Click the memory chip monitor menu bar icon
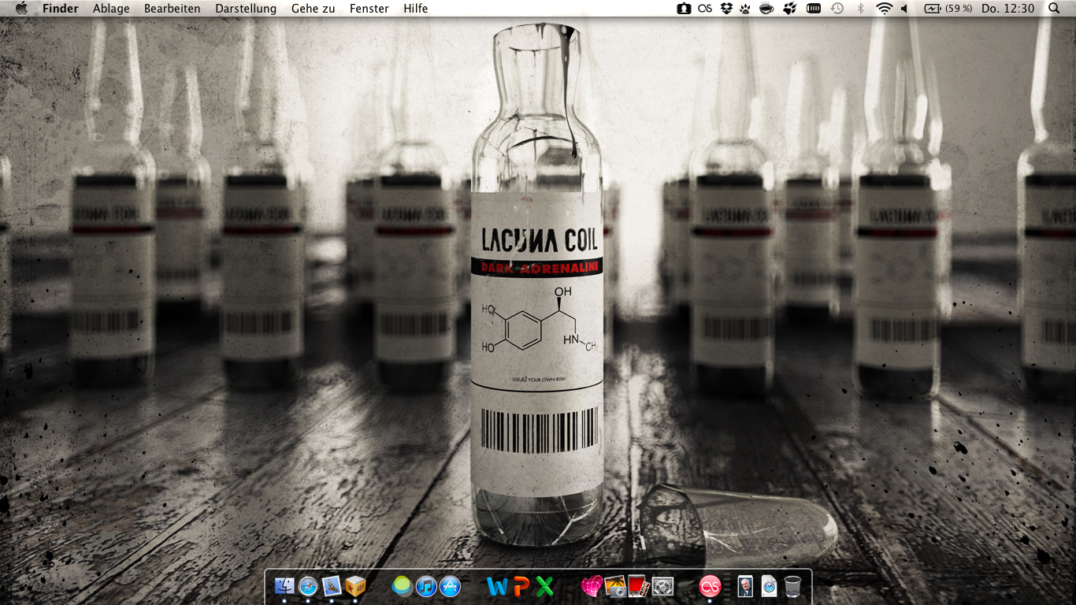 [814, 9]
